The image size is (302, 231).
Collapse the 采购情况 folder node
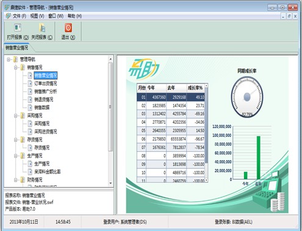click(x=16, y=116)
